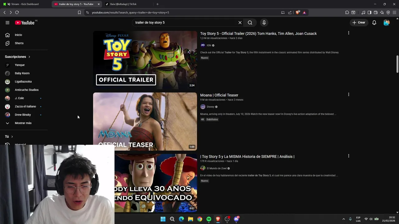Open Brave VPN shield icon
The height and width of the screenshot is (224, 399).
pos(388,12)
